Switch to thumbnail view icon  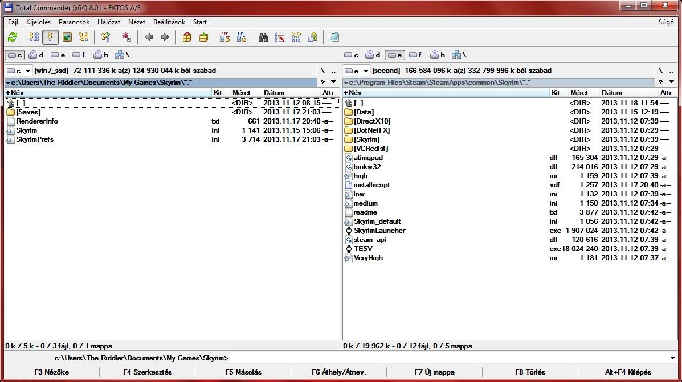[x=67, y=38]
